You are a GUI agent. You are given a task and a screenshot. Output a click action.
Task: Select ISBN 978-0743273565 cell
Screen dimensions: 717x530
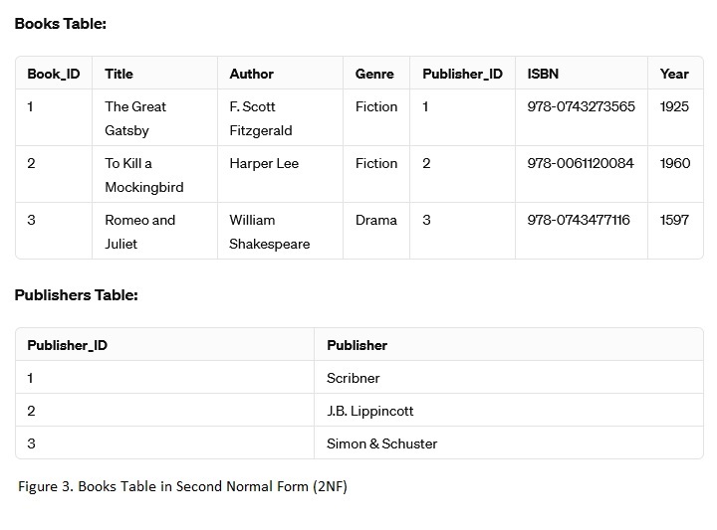click(581, 106)
